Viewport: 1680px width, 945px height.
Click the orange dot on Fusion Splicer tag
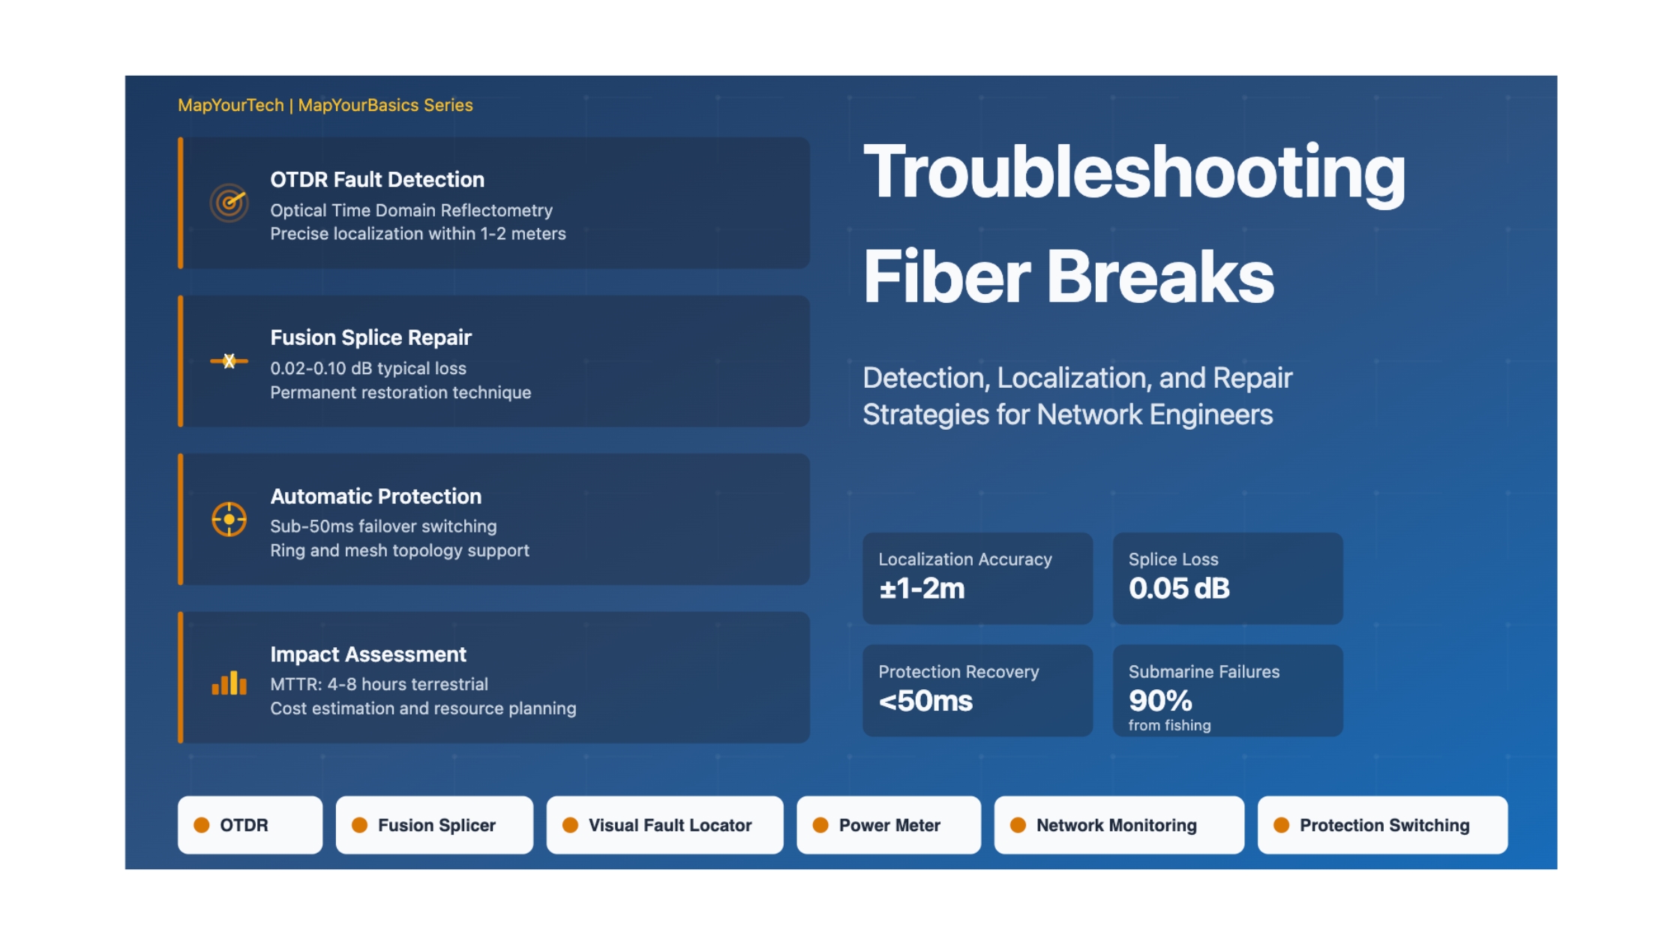360,825
